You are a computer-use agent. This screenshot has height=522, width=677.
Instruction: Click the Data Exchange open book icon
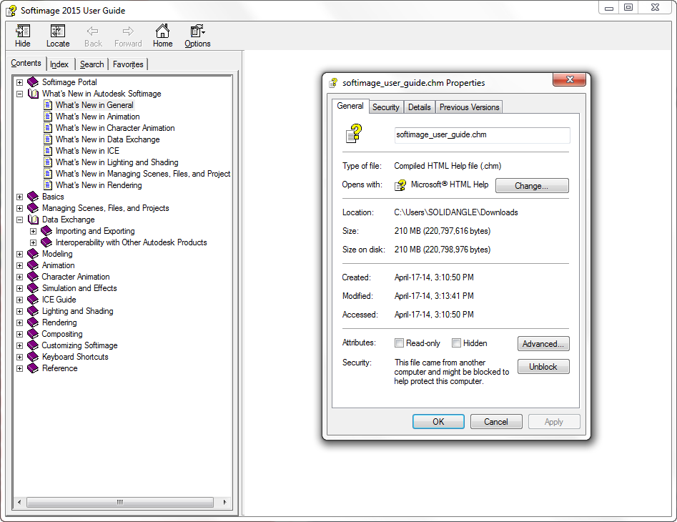(x=33, y=220)
